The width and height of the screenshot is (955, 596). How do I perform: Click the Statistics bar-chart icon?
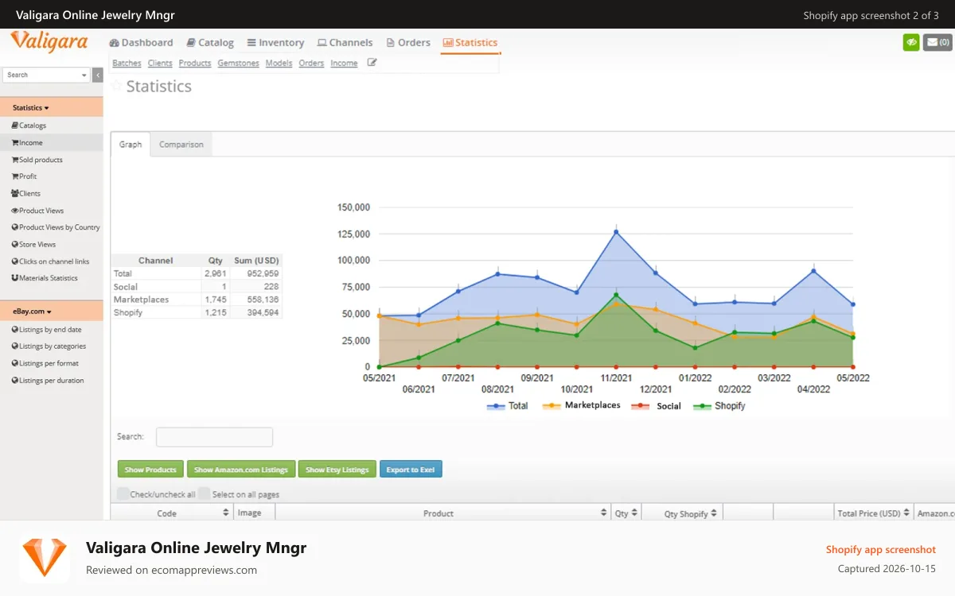(447, 43)
